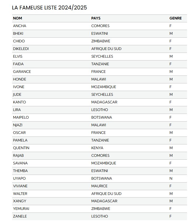Select the name ZANELE in the last row
This screenshot has width=192, height=222.
(x=20, y=216)
